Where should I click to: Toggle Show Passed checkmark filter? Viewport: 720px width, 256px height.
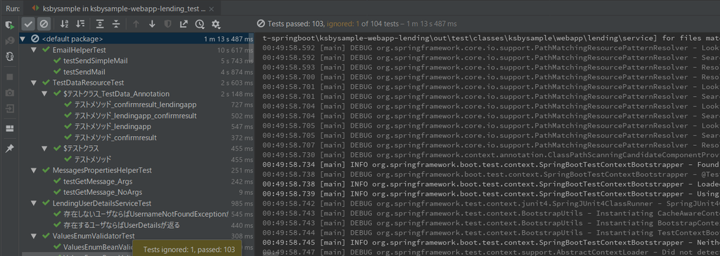tap(28, 24)
